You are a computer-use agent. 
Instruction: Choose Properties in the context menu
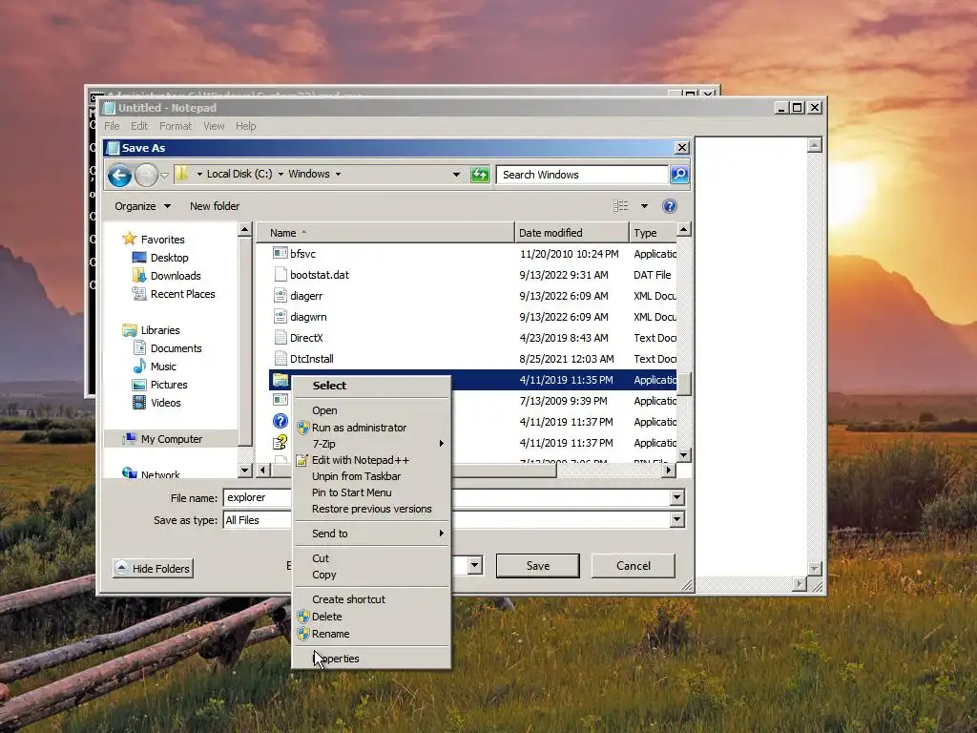(x=371, y=659)
